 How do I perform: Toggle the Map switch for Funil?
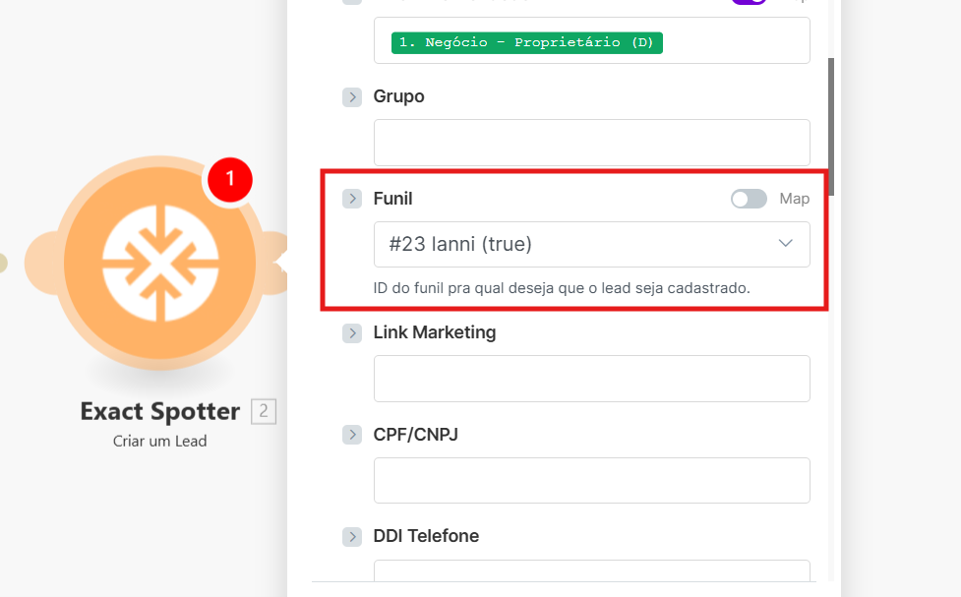coord(749,199)
